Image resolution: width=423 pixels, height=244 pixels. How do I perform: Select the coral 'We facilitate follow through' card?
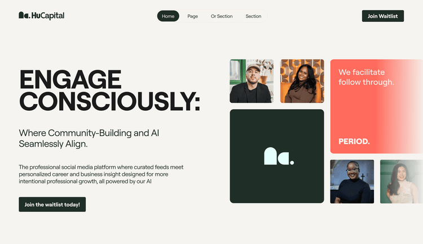pos(377,106)
